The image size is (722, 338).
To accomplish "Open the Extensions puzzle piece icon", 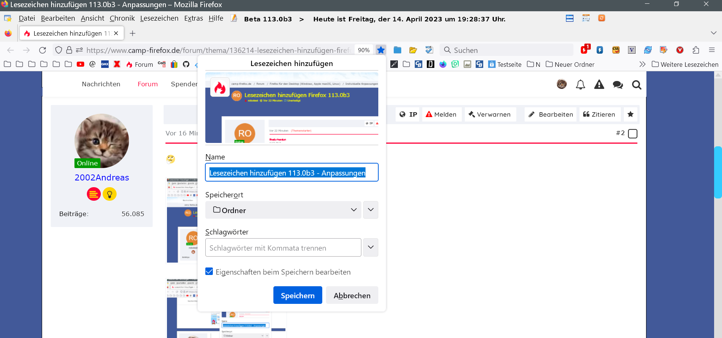I will [x=696, y=50].
